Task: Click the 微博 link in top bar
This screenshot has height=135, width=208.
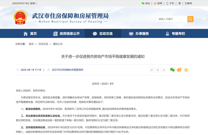Action: point(160,3)
